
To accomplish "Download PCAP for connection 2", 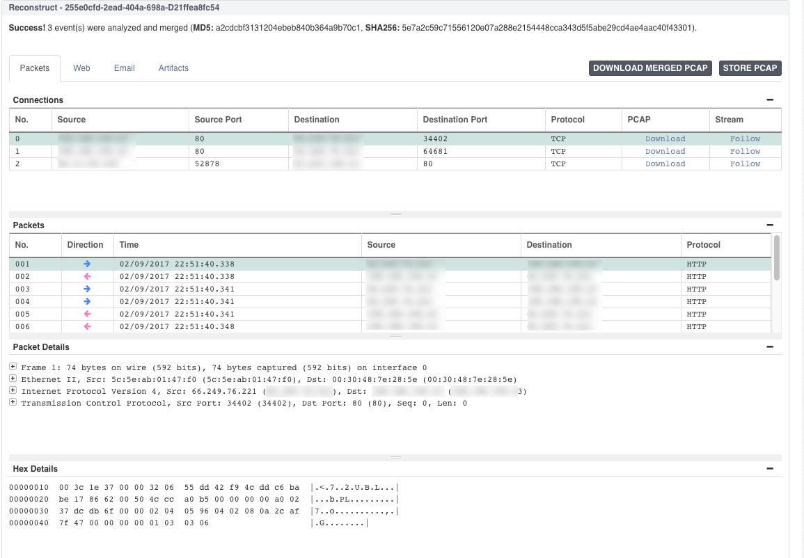I will [x=665, y=164].
